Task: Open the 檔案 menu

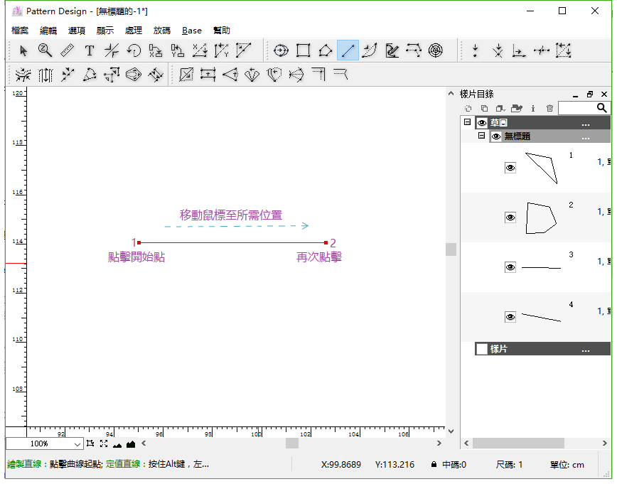Action: pos(21,31)
